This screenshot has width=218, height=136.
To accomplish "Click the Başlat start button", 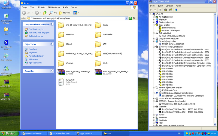I will (x=9, y=134).
